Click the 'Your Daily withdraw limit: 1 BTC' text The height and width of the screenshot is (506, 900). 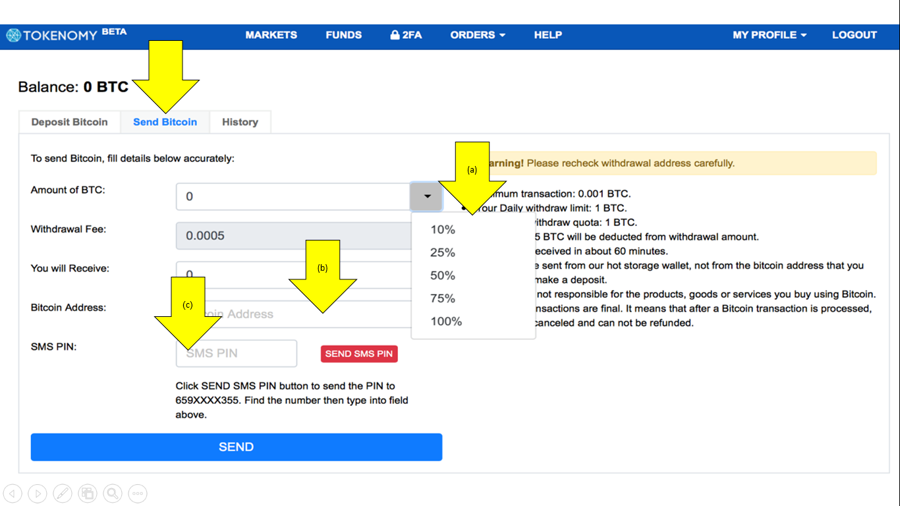click(551, 208)
